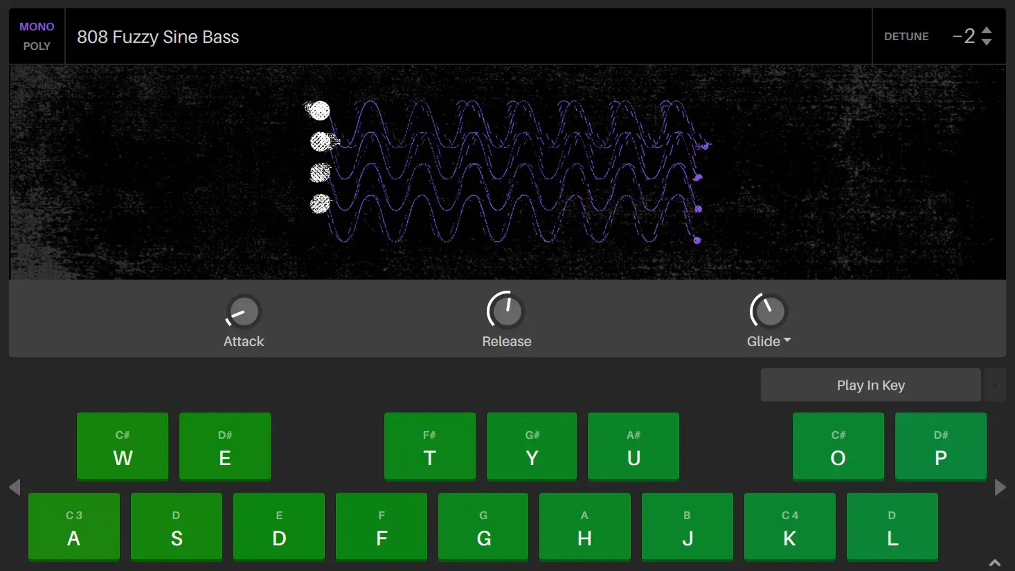
Task: Open dropdown arrow beside Play In Key
Action: coord(995,385)
